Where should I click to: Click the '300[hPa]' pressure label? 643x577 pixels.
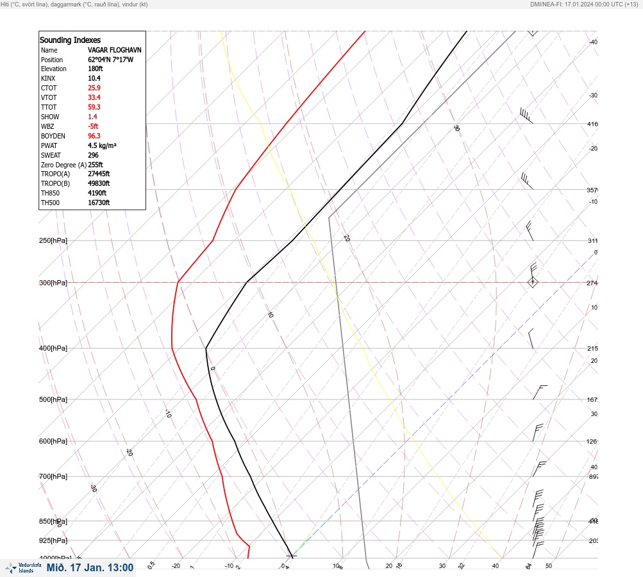[53, 283]
